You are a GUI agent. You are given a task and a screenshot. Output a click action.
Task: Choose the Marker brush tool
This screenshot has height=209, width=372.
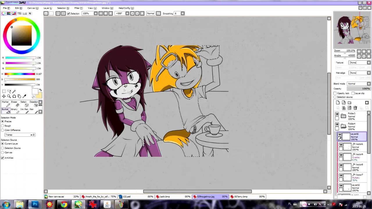click(6, 103)
